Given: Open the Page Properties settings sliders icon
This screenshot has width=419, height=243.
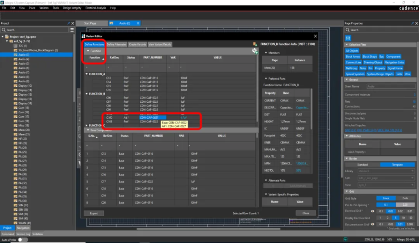Looking at the screenshot, I should click(349, 38).
